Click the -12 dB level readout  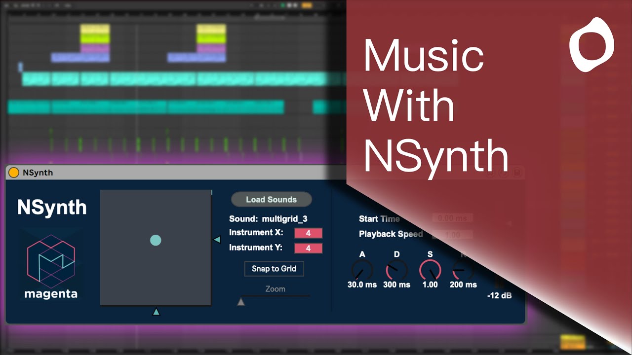pos(499,296)
